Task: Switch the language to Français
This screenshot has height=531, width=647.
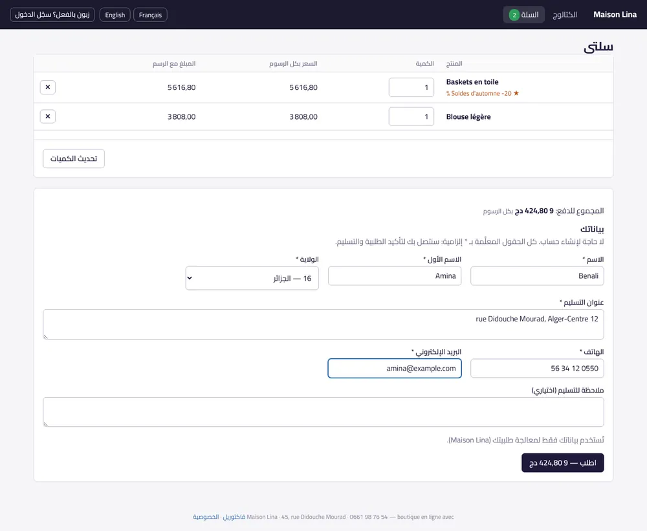Action: (x=150, y=15)
